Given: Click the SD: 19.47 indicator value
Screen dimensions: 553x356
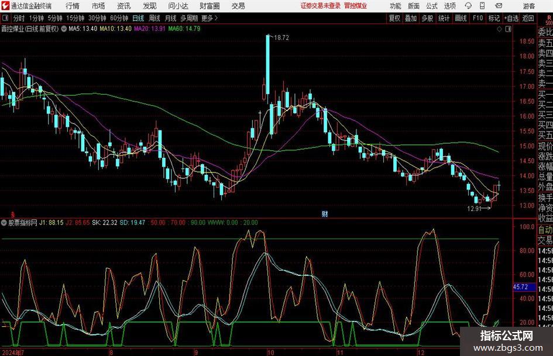Looking at the screenshot, I should pos(132,223).
